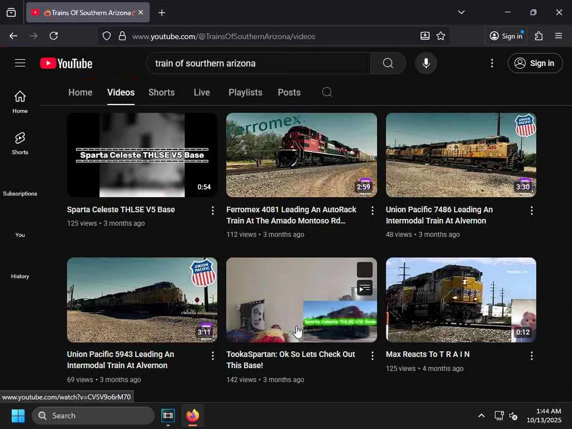Viewport: 572px width, 429px height.
Task: Open options menu for TookaSpartan video
Action: (x=372, y=356)
